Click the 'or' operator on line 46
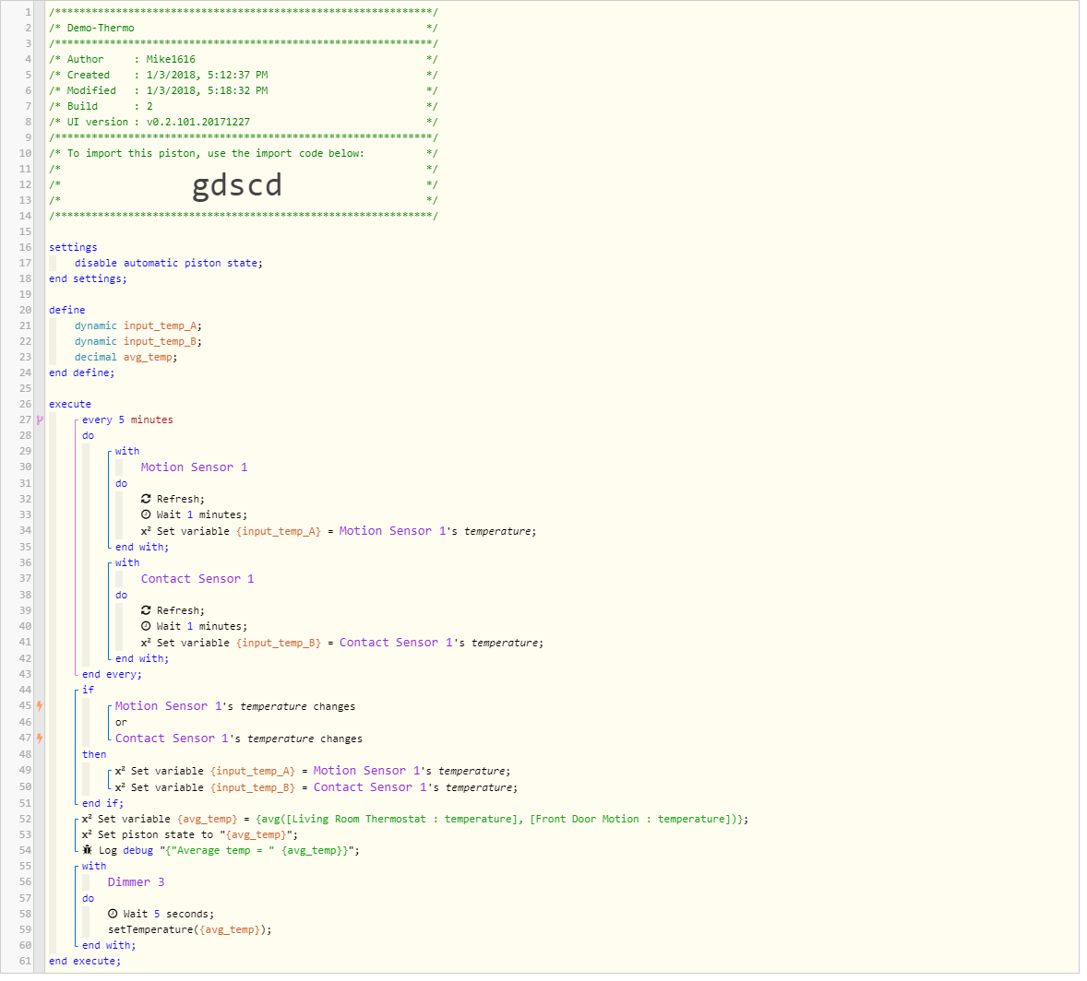The height and width of the screenshot is (981, 1087). [121, 725]
